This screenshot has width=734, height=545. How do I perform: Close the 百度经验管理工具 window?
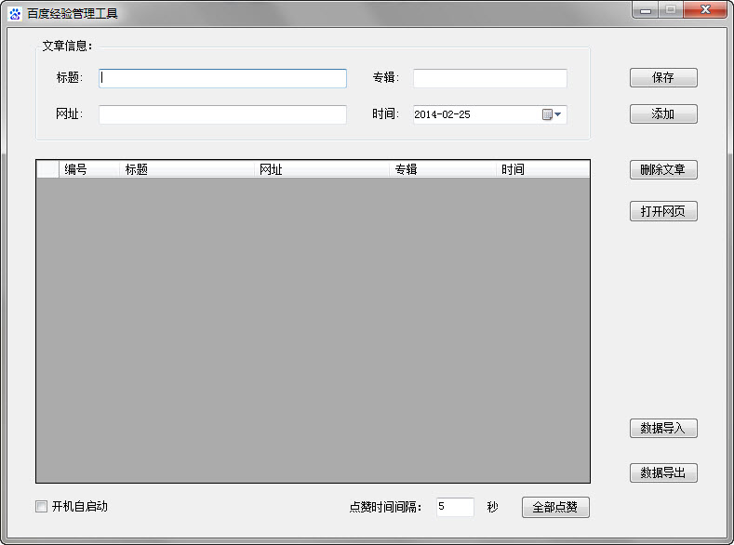[x=705, y=10]
